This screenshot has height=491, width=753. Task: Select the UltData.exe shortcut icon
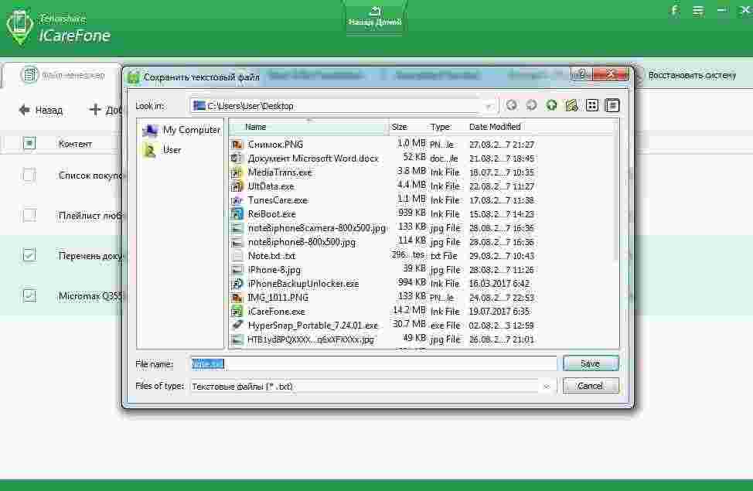point(237,186)
